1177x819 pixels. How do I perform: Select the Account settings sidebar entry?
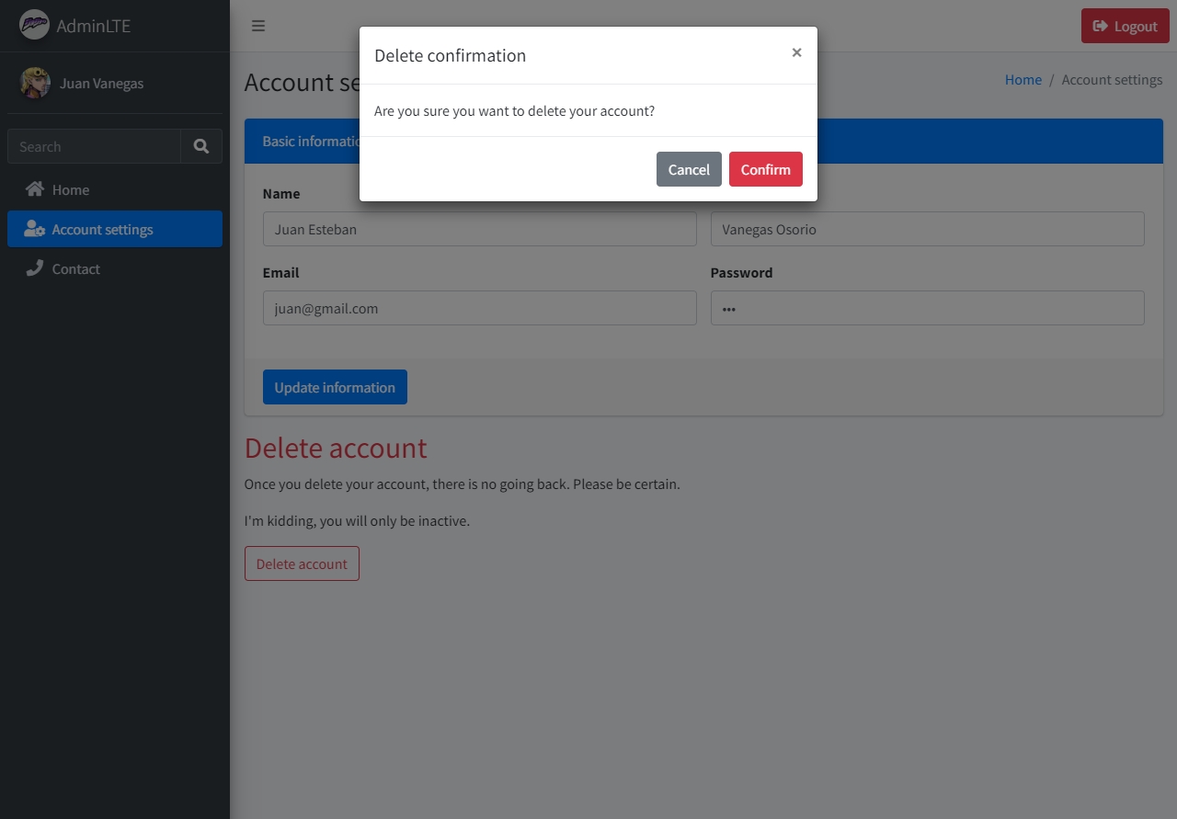102,229
